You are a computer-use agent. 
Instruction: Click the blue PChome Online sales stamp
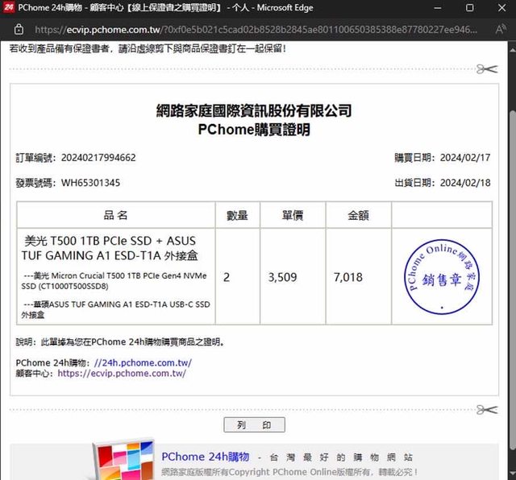440,277
